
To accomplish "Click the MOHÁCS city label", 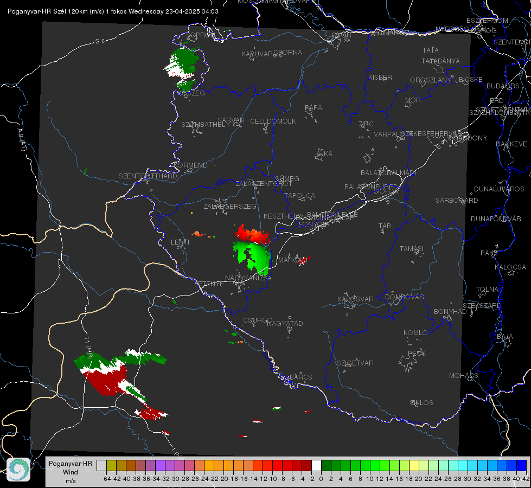I will (464, 376).
